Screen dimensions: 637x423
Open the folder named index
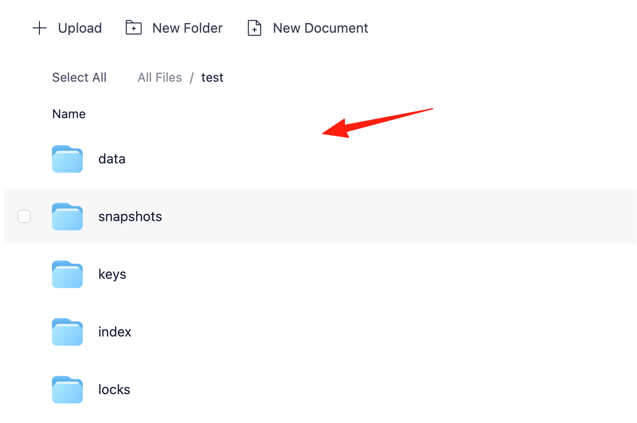pyautogui.click(x=115, y=332)
